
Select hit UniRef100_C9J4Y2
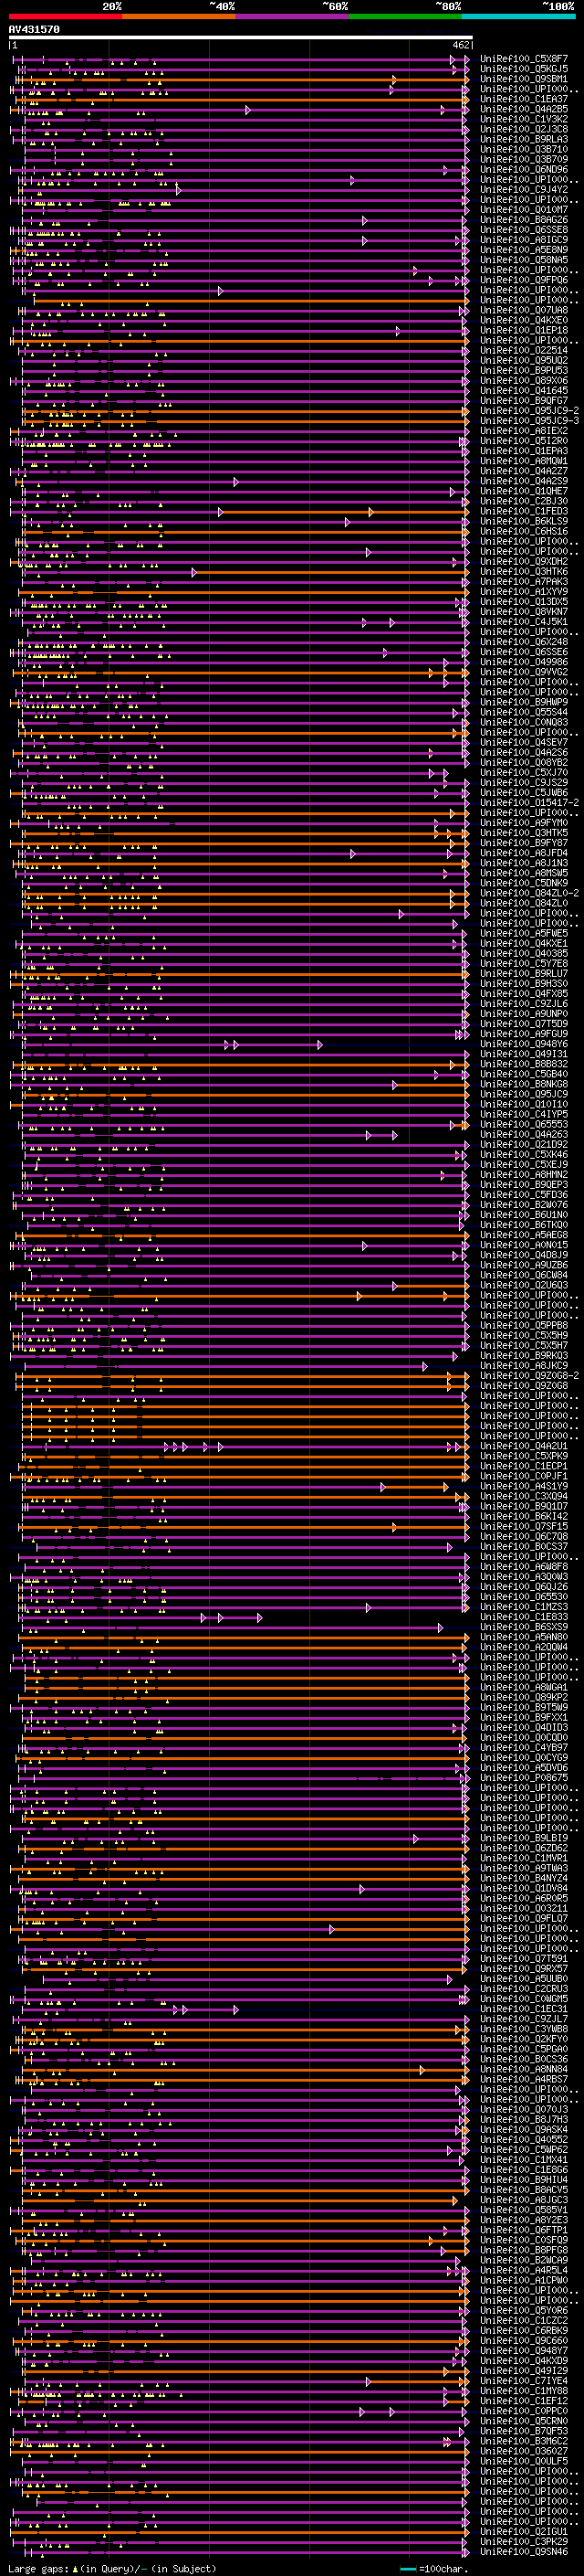524,190
